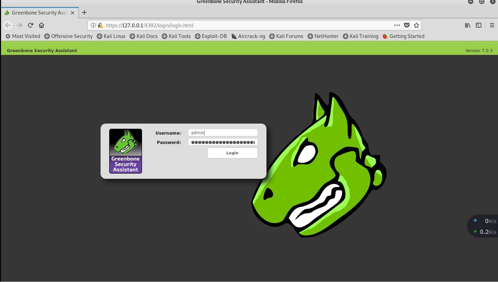Click the connection padlock warning icon
The height and width of the screenshot is (282, 498).
[x=100, y=25]
